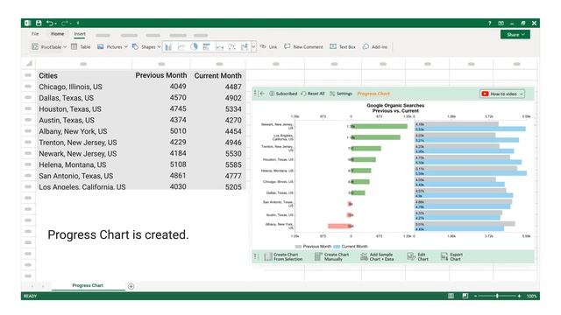The image size is (561, 315).
Task: Open the File menu
Action: pos(35,34)
